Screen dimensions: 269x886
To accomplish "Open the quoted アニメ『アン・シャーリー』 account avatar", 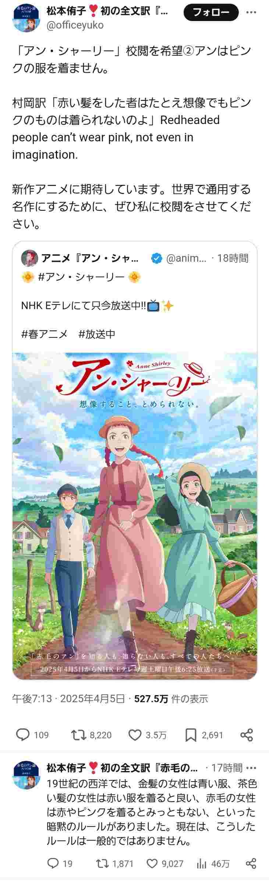I will coord(29,258).
